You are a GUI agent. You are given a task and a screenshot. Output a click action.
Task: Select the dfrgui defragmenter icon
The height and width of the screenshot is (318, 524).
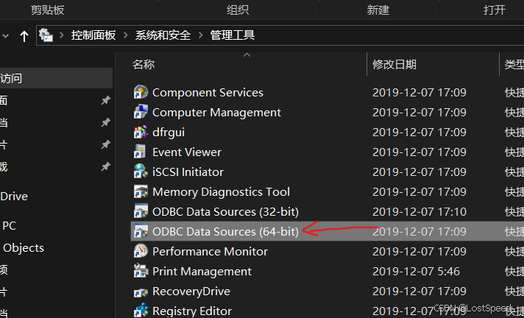coord(141,132)
